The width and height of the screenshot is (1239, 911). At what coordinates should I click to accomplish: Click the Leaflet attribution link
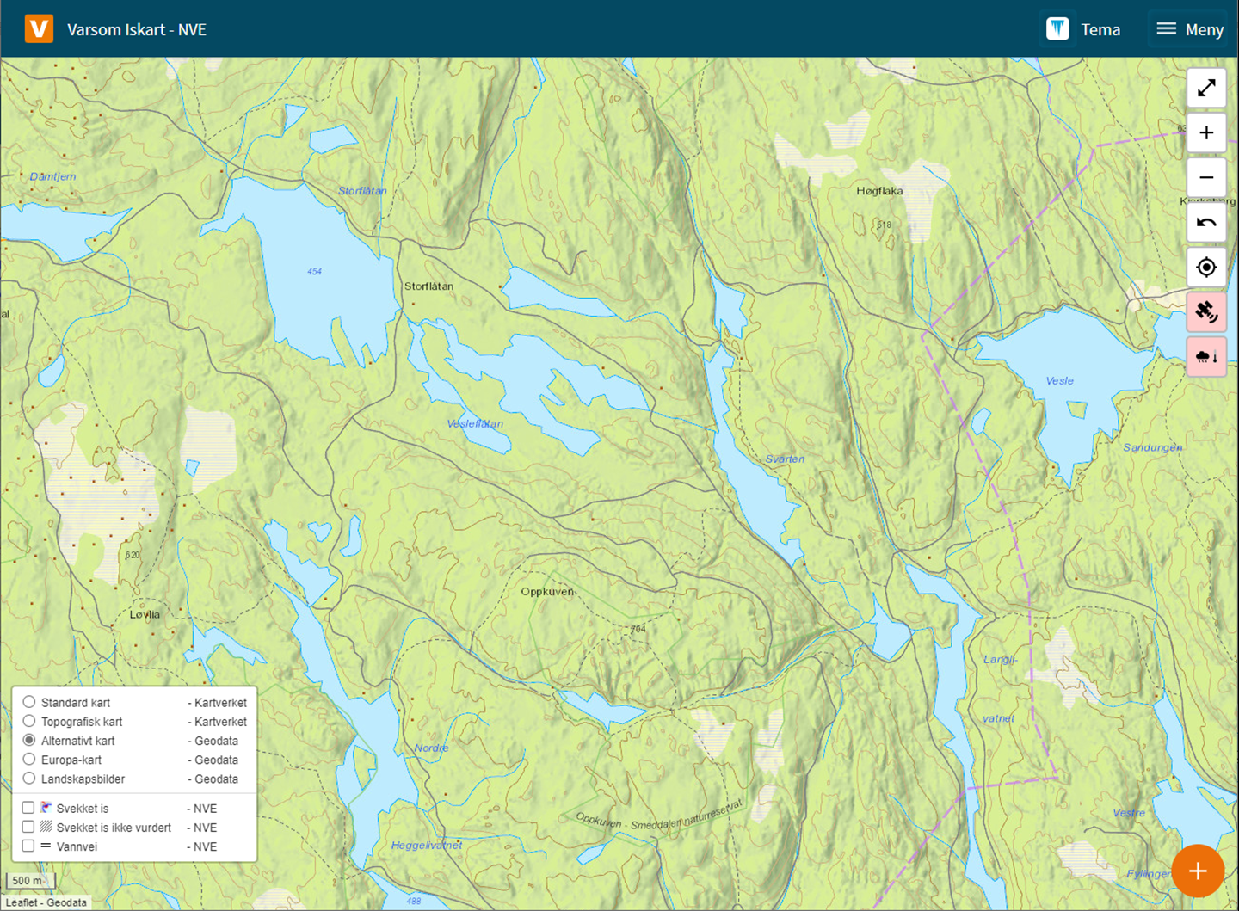22,902
